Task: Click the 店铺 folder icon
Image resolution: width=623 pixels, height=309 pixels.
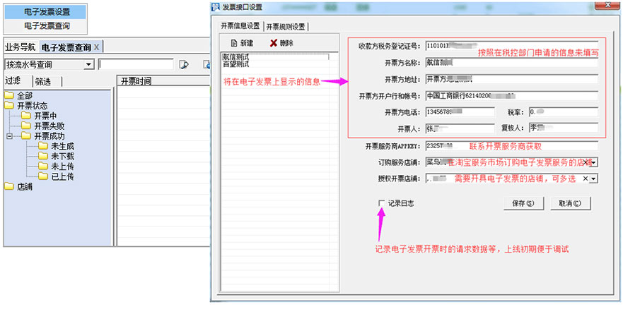Action: [x=8, y=187]
